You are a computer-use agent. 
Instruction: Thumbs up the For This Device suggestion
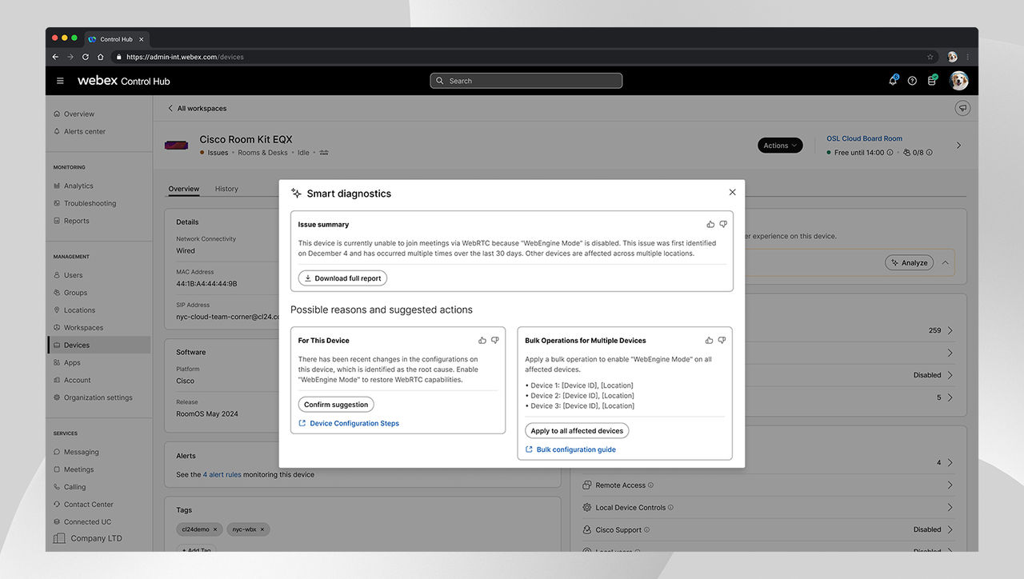tap(482, 341)
